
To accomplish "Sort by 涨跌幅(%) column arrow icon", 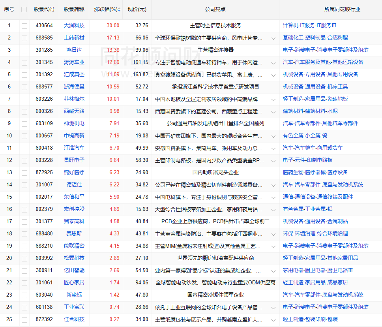I will click(119, 9).
